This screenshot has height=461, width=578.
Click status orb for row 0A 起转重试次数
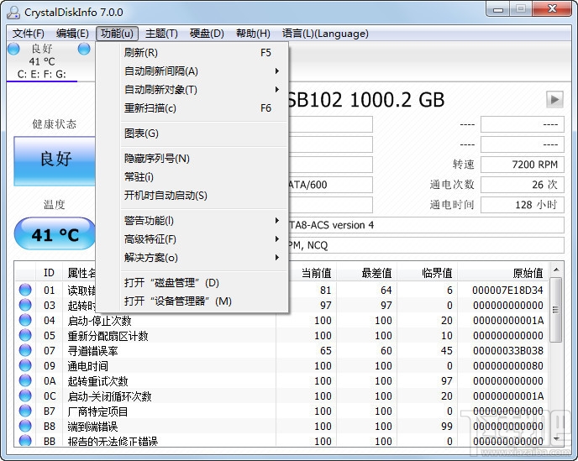click(25, 380)
